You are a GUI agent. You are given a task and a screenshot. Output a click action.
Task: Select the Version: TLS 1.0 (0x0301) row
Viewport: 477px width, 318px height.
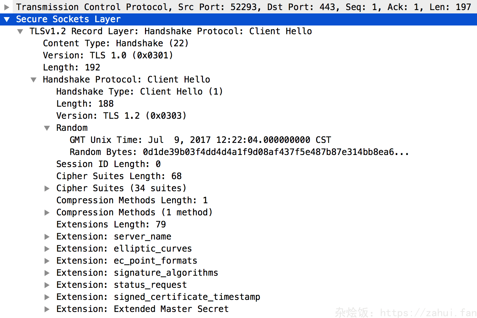pos(108,55)
